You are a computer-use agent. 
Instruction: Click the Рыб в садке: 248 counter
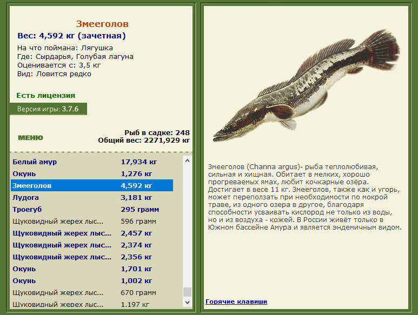click(x=157, y=132)
